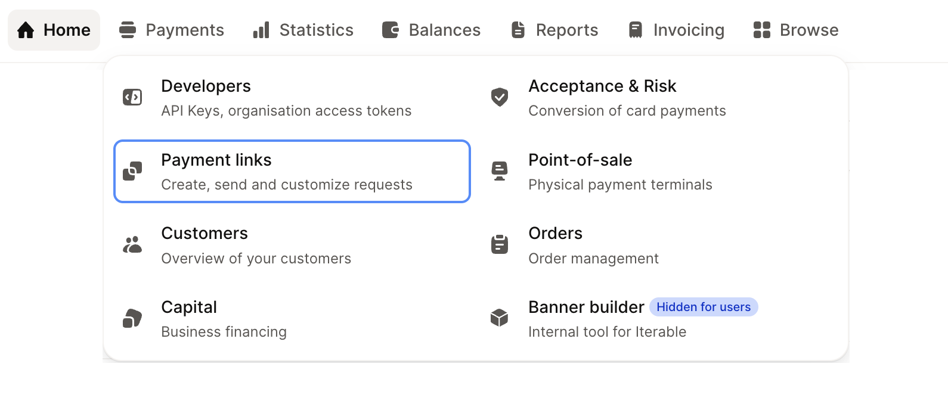Open the Payment links menu entry
The width and height of the screenshot is (948, 410).
[x=292, y=172]
